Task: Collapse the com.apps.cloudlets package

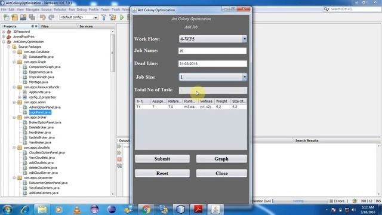Action: tap(14, 148)
